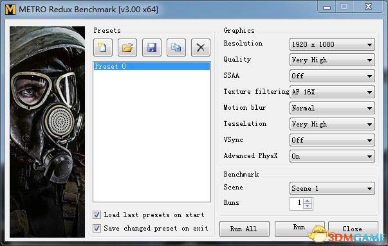The width and height of the screenshot is (388, 246).
Task: Click the Runs number input field
Action: pyautogui.click(x=297, y=204)
